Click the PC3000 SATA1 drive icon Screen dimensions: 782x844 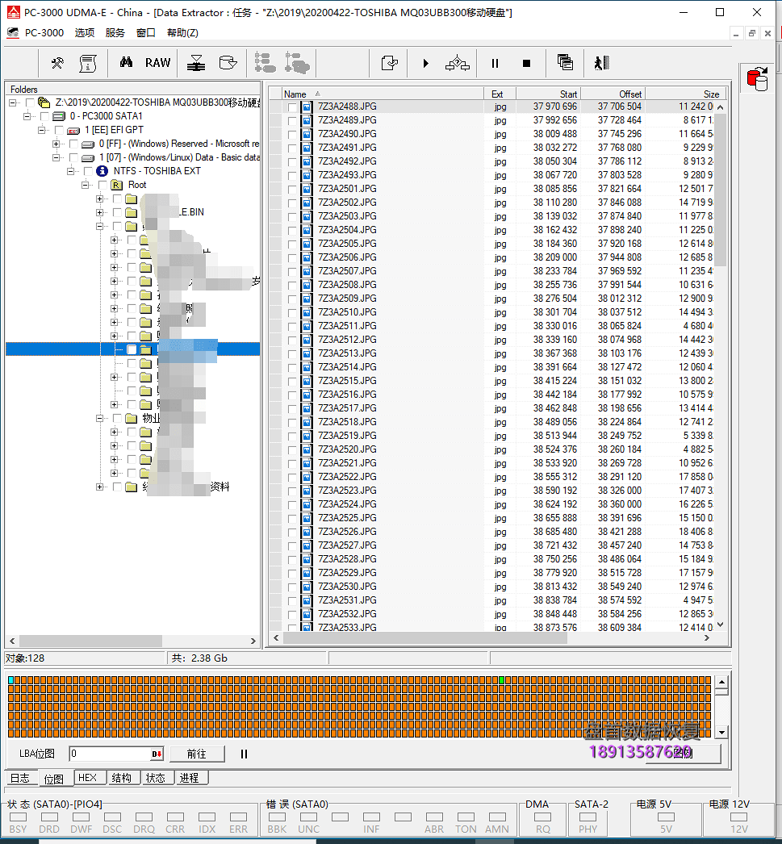point(59,116)
